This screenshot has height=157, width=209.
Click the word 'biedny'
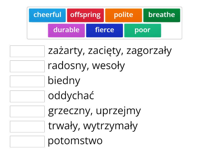click(x=64, y=81)
